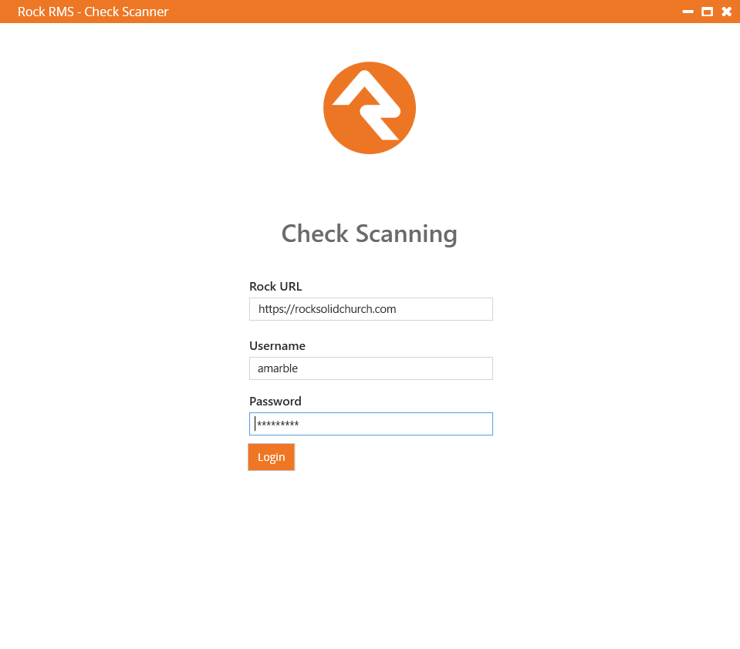Select the Username field containing amarble
The height and width of the screenshot is (649, 740).
click(x=371, y=368)
